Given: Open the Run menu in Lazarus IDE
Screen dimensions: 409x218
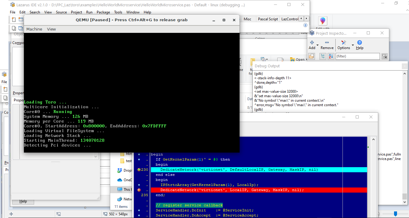Looking at the screenshot, I should (89, 12).
